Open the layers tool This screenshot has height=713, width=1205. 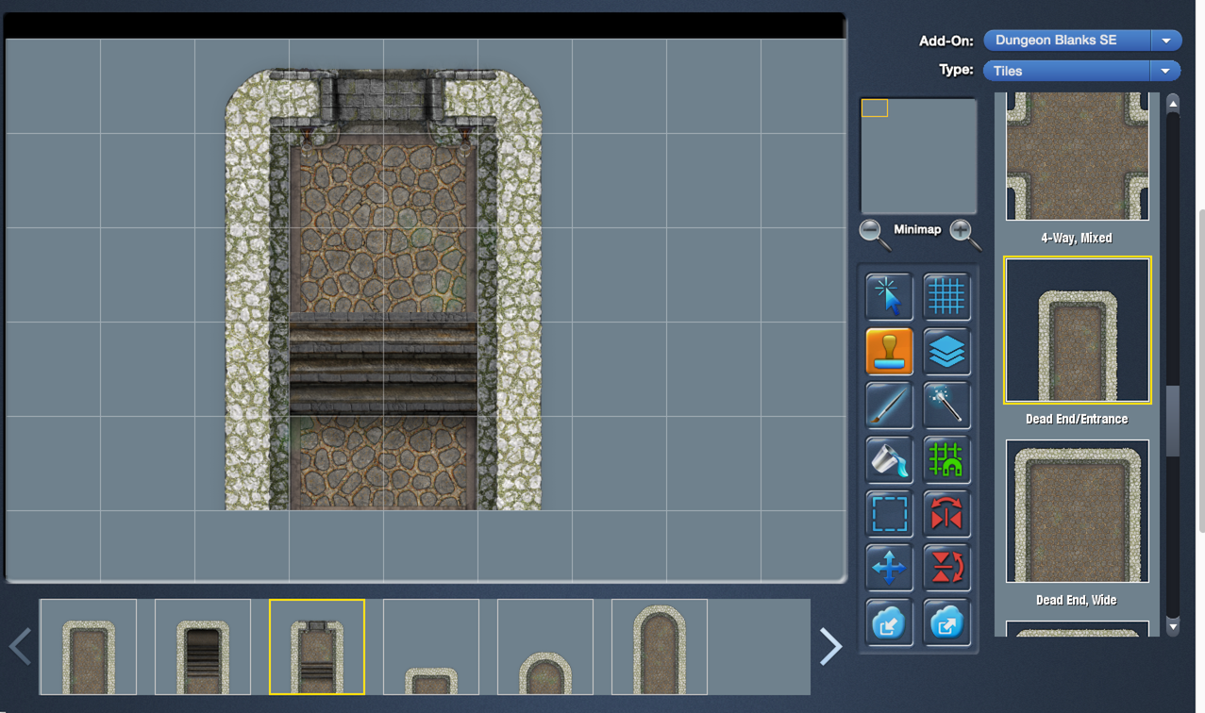pos(946,352)
